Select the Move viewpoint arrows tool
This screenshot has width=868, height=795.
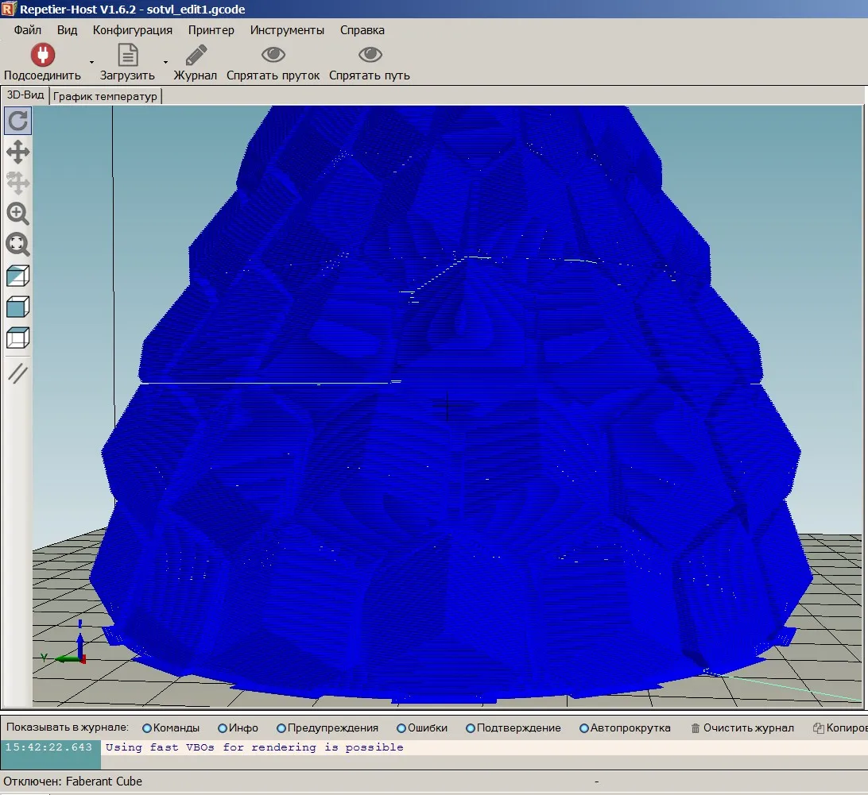point(17,152)
